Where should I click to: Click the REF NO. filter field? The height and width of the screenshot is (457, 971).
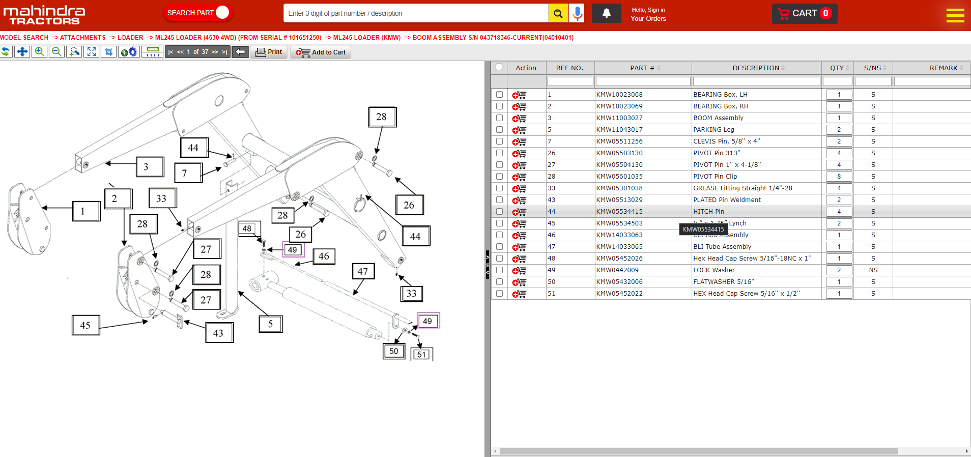(570, 81)
